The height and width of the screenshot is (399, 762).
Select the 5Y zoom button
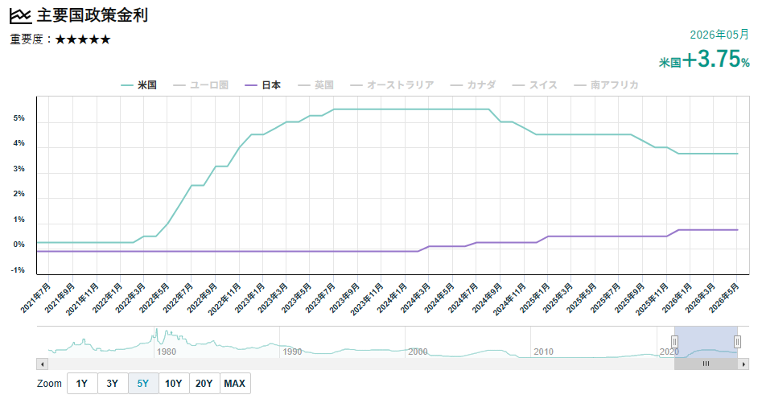click(143, 384)
